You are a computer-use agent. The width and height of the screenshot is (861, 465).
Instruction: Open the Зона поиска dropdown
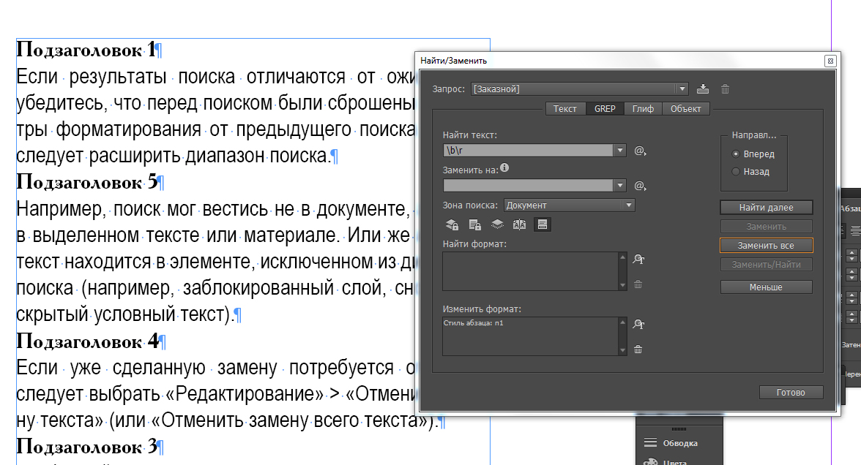(x=628, y=205)
